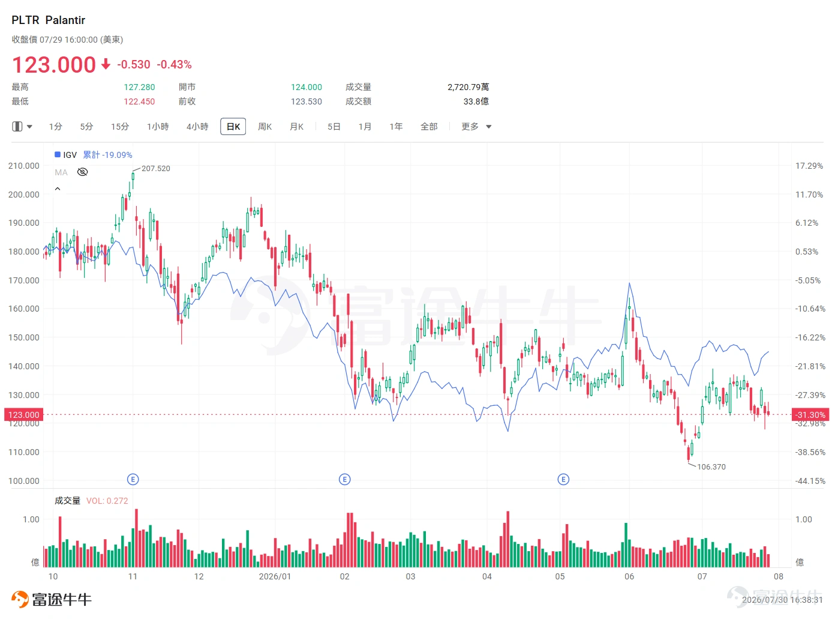Click the 成交量 volume panel label
This screenshot has height=619, width=835.
coord(67,501)
